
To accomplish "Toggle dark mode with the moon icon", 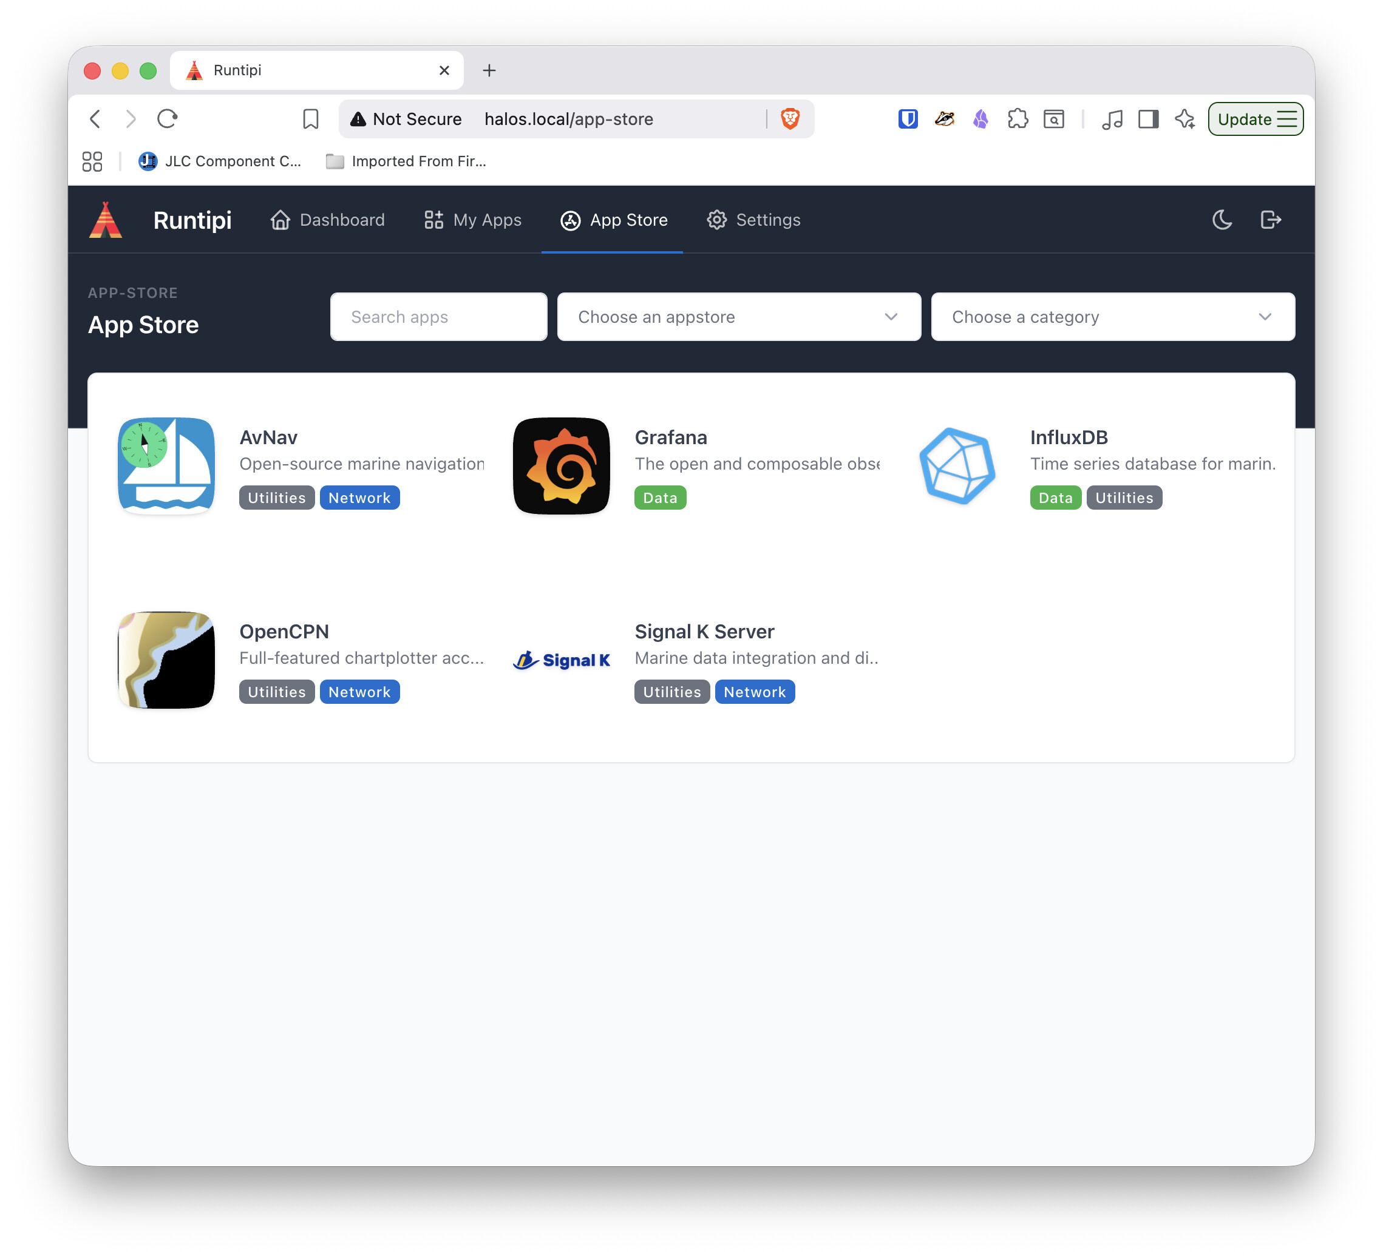I will (x=1222, y=220).
